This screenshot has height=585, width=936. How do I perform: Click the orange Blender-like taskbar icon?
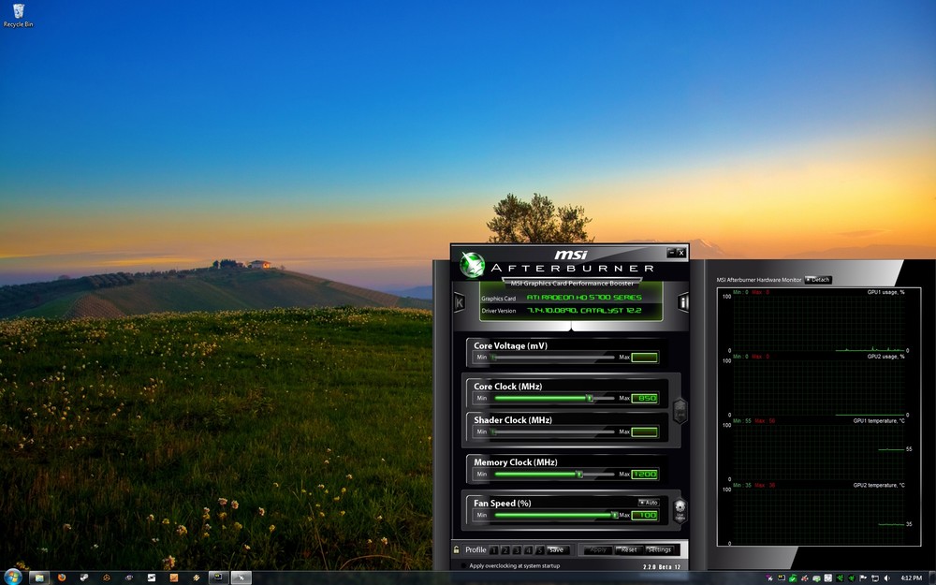(107, 578)
